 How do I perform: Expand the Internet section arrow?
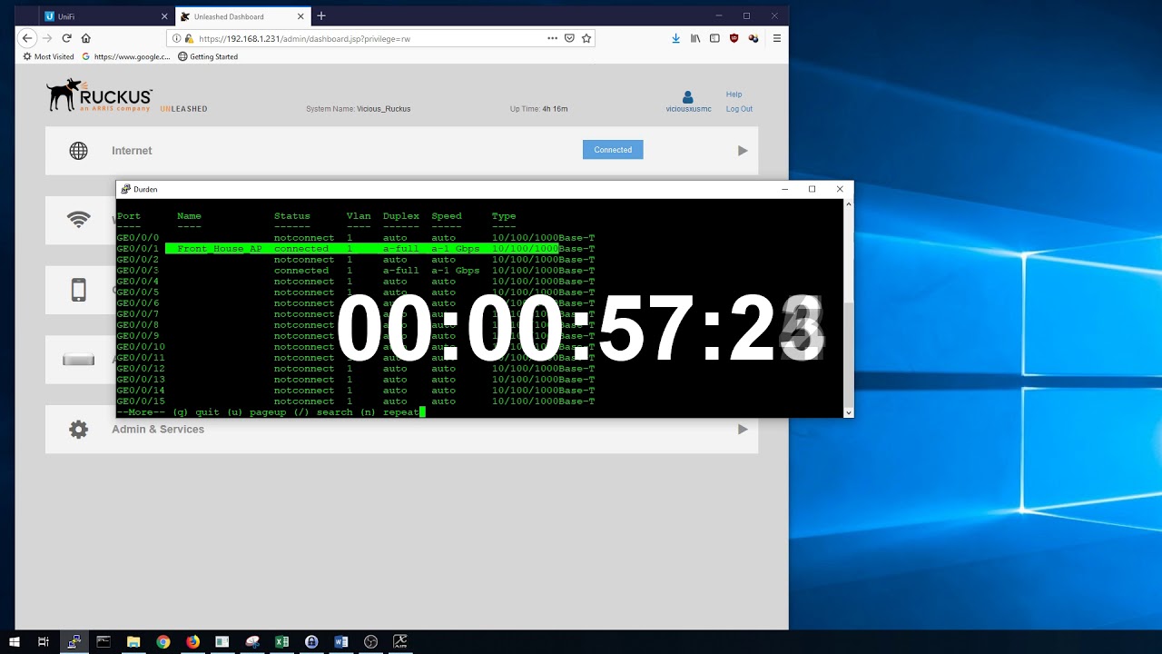tap(743, 151)
